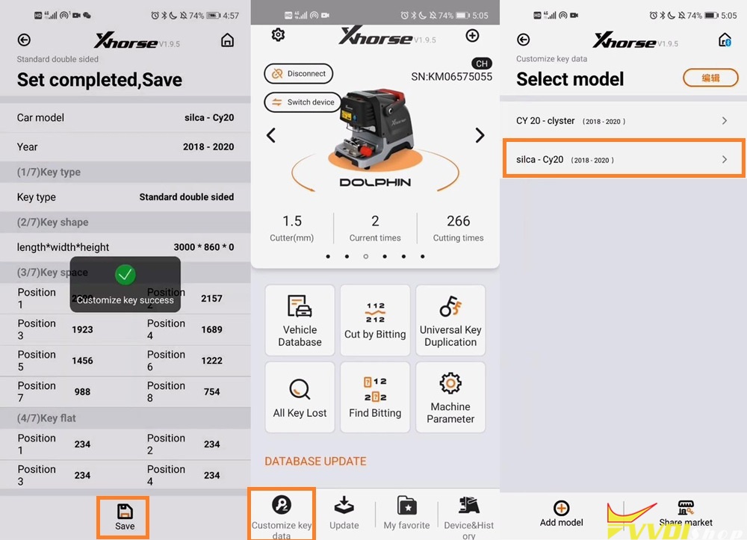Tap key space Position 2 value 2157
The image size is (747, 540).
211,299
